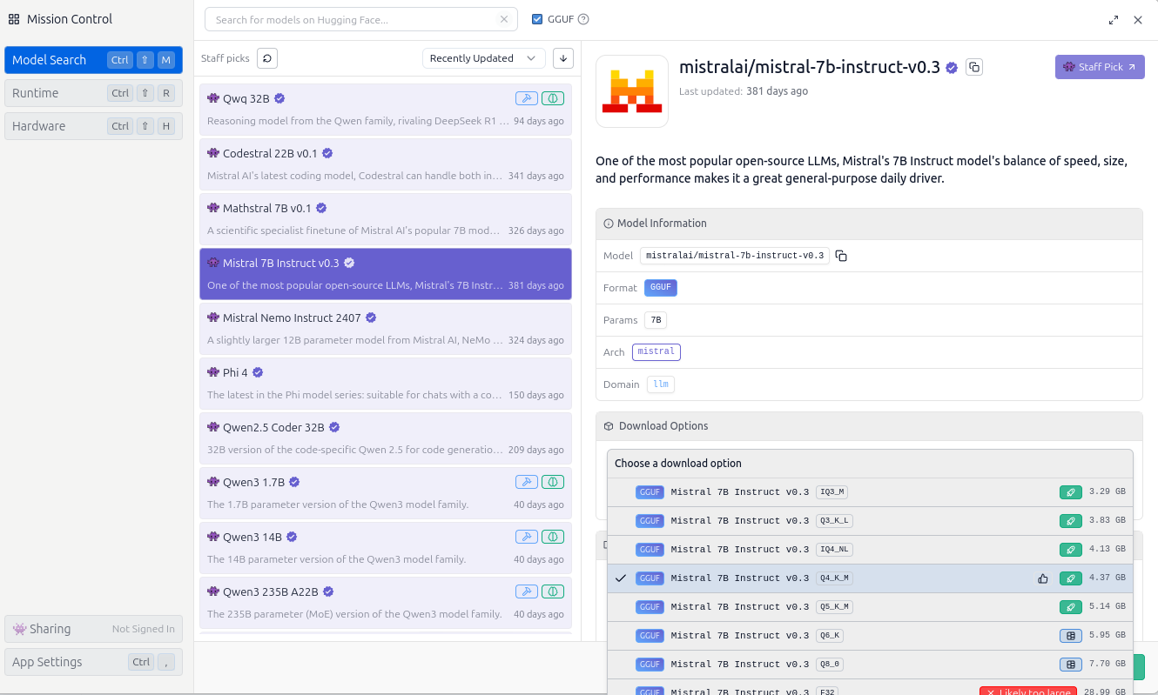Click the Likely too large warning badge
Viewport: 1158px width, 695px height.
1030,692
